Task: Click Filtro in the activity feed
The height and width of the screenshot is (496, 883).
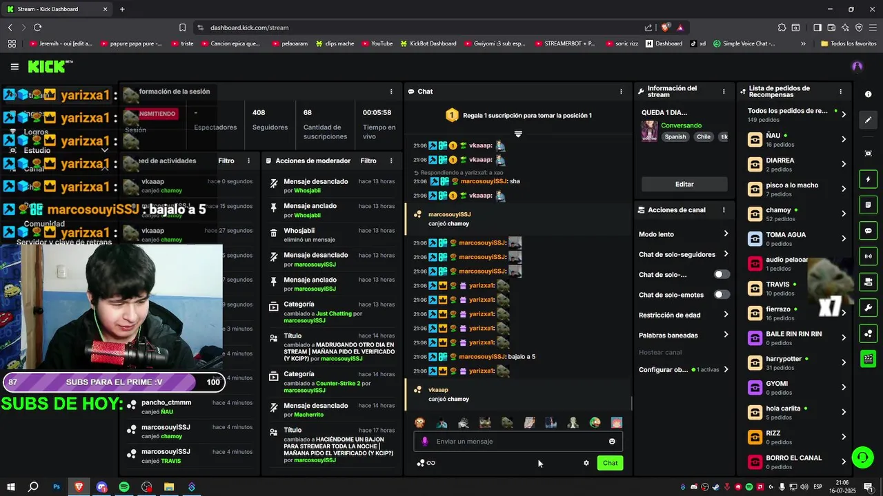Action: (226, 161)
